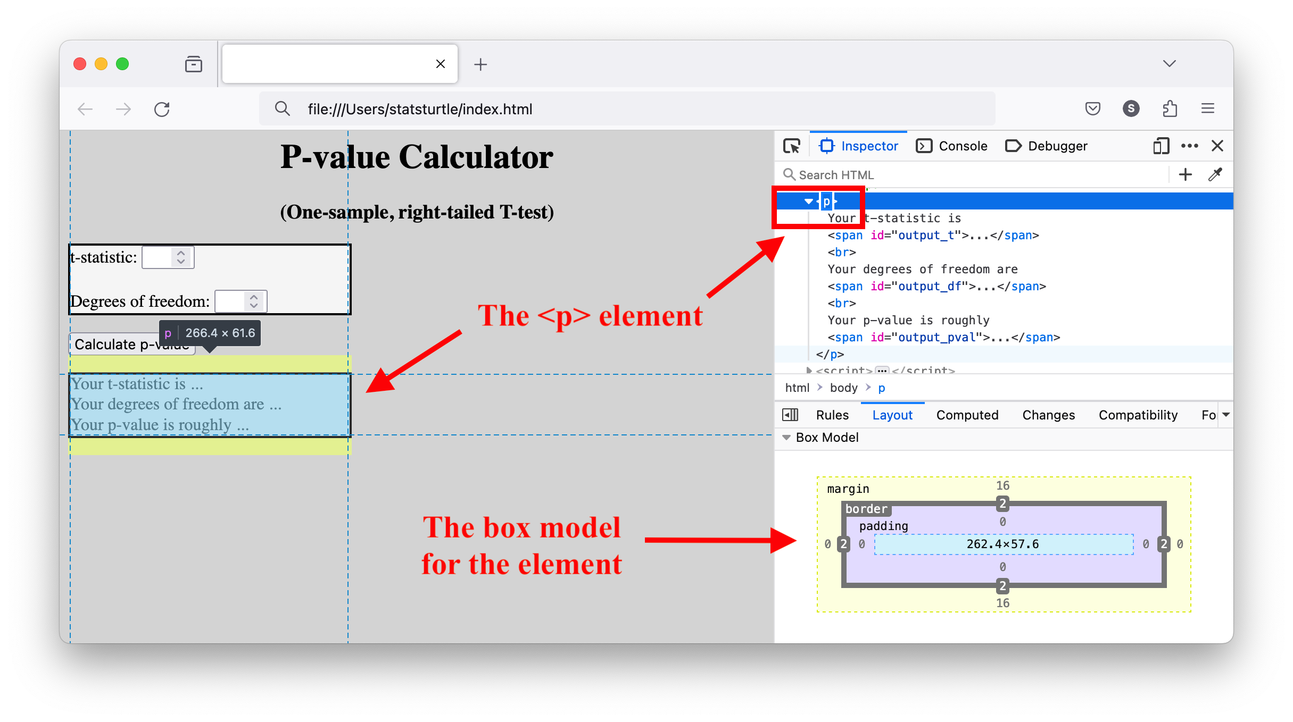Switch to the Console tab
This screenshot has width=1293, height=722.
click(952, 146)
